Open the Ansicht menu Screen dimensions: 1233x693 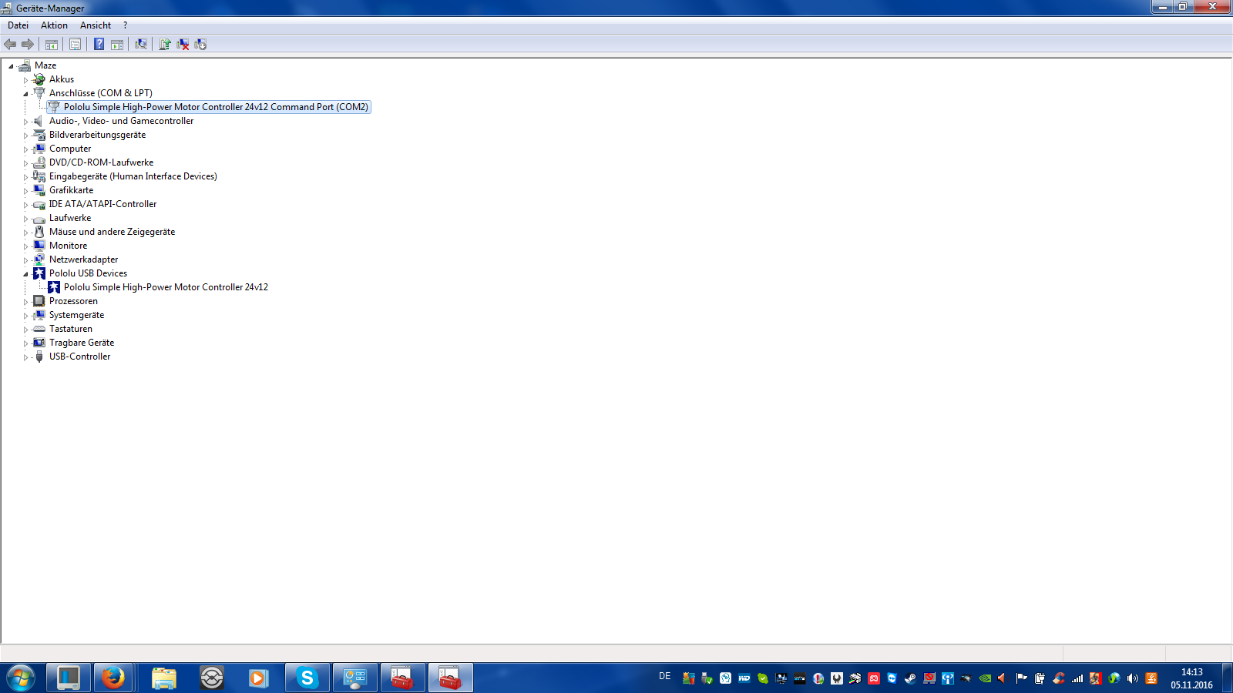pyautogui.click(x=96, y=25)
